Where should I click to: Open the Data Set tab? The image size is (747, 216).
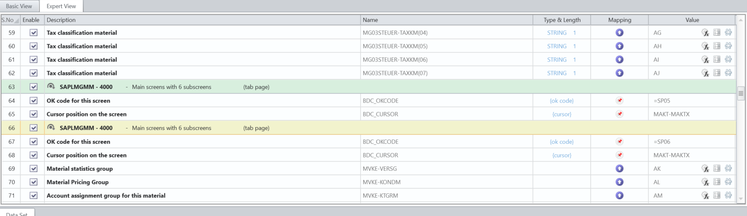17,214
